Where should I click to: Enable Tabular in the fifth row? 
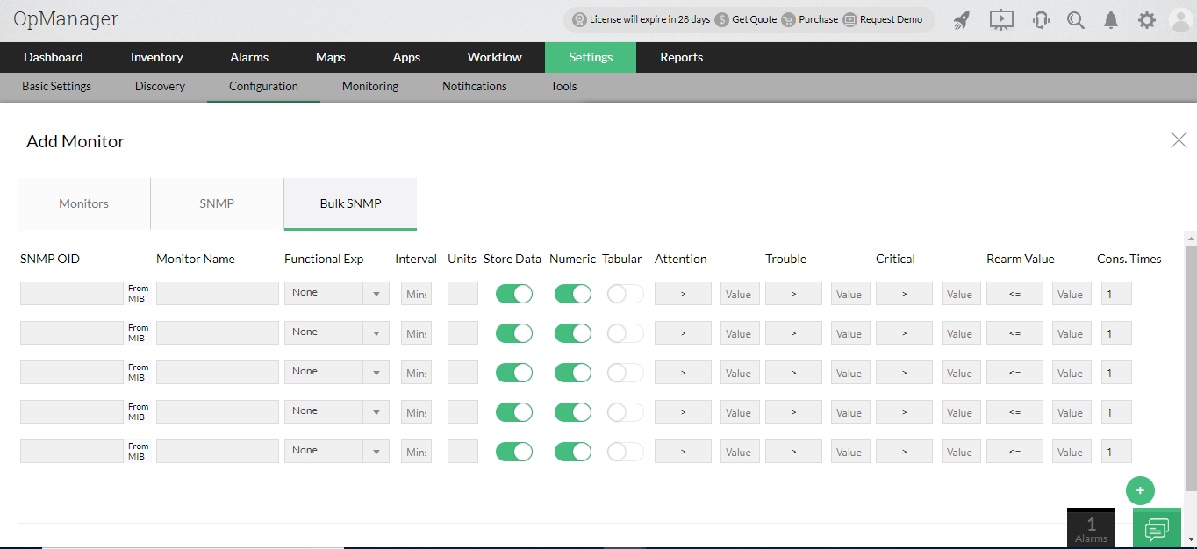(x=626, y=452)
